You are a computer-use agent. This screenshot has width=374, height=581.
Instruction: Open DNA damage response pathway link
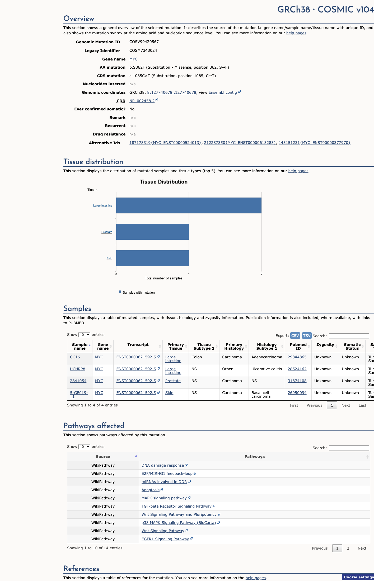click(x=163, y=465)
